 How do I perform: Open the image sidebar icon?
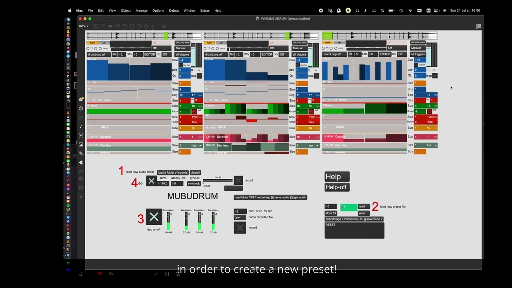tap(81, 144)
